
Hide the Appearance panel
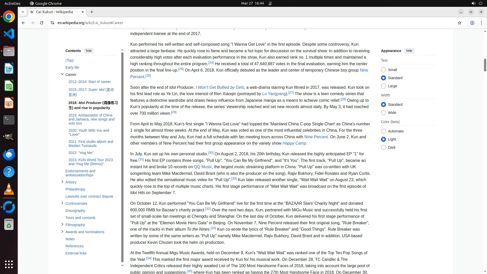(x=409, y=51)
